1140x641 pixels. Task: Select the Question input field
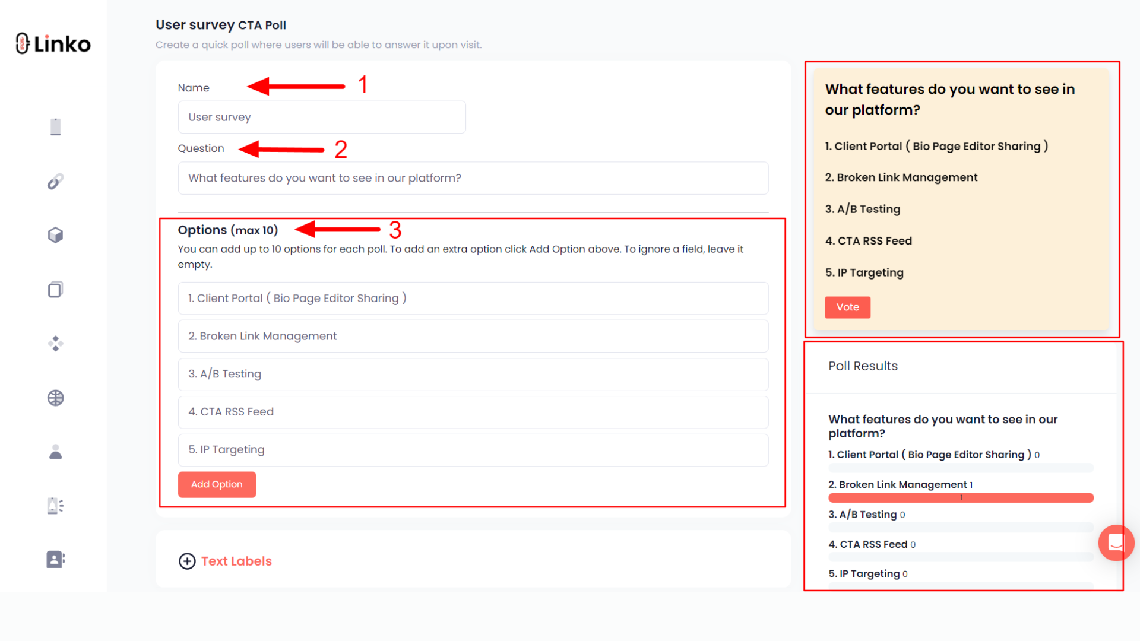(473, 178)
